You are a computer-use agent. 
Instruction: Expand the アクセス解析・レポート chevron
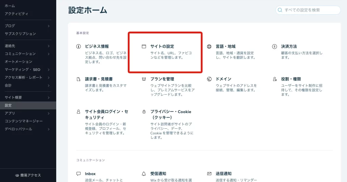[48, 78]
